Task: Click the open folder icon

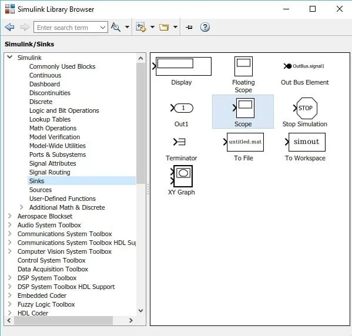Action: click(164, 27)
